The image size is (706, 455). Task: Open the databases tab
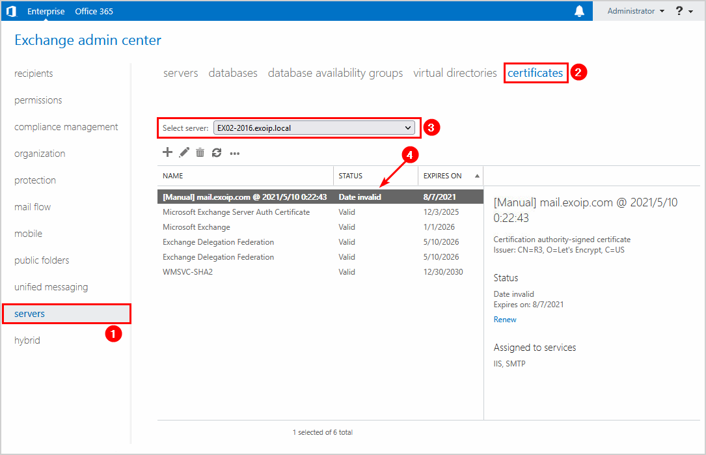point(233,73)
